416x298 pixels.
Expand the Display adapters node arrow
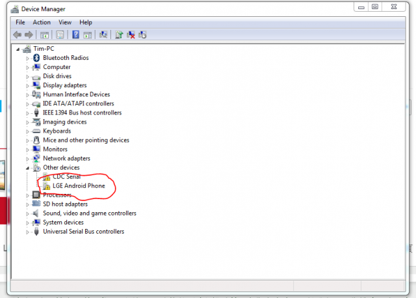coord(27,86)
